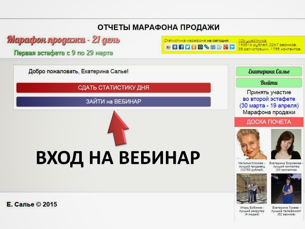Click the Moi Krug people icon
305x229 pixels.
(x=213, y=47)
